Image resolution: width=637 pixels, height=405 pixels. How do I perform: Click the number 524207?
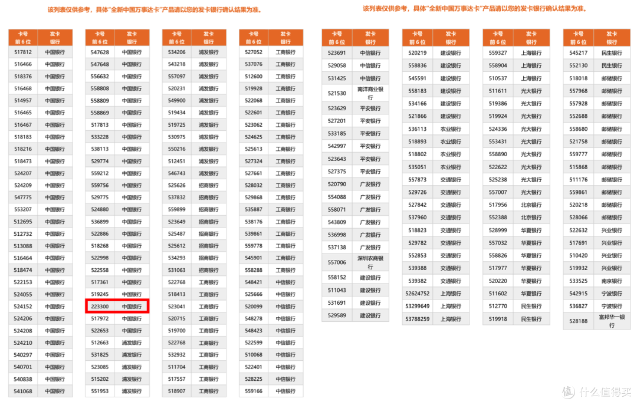click(23, 173)
